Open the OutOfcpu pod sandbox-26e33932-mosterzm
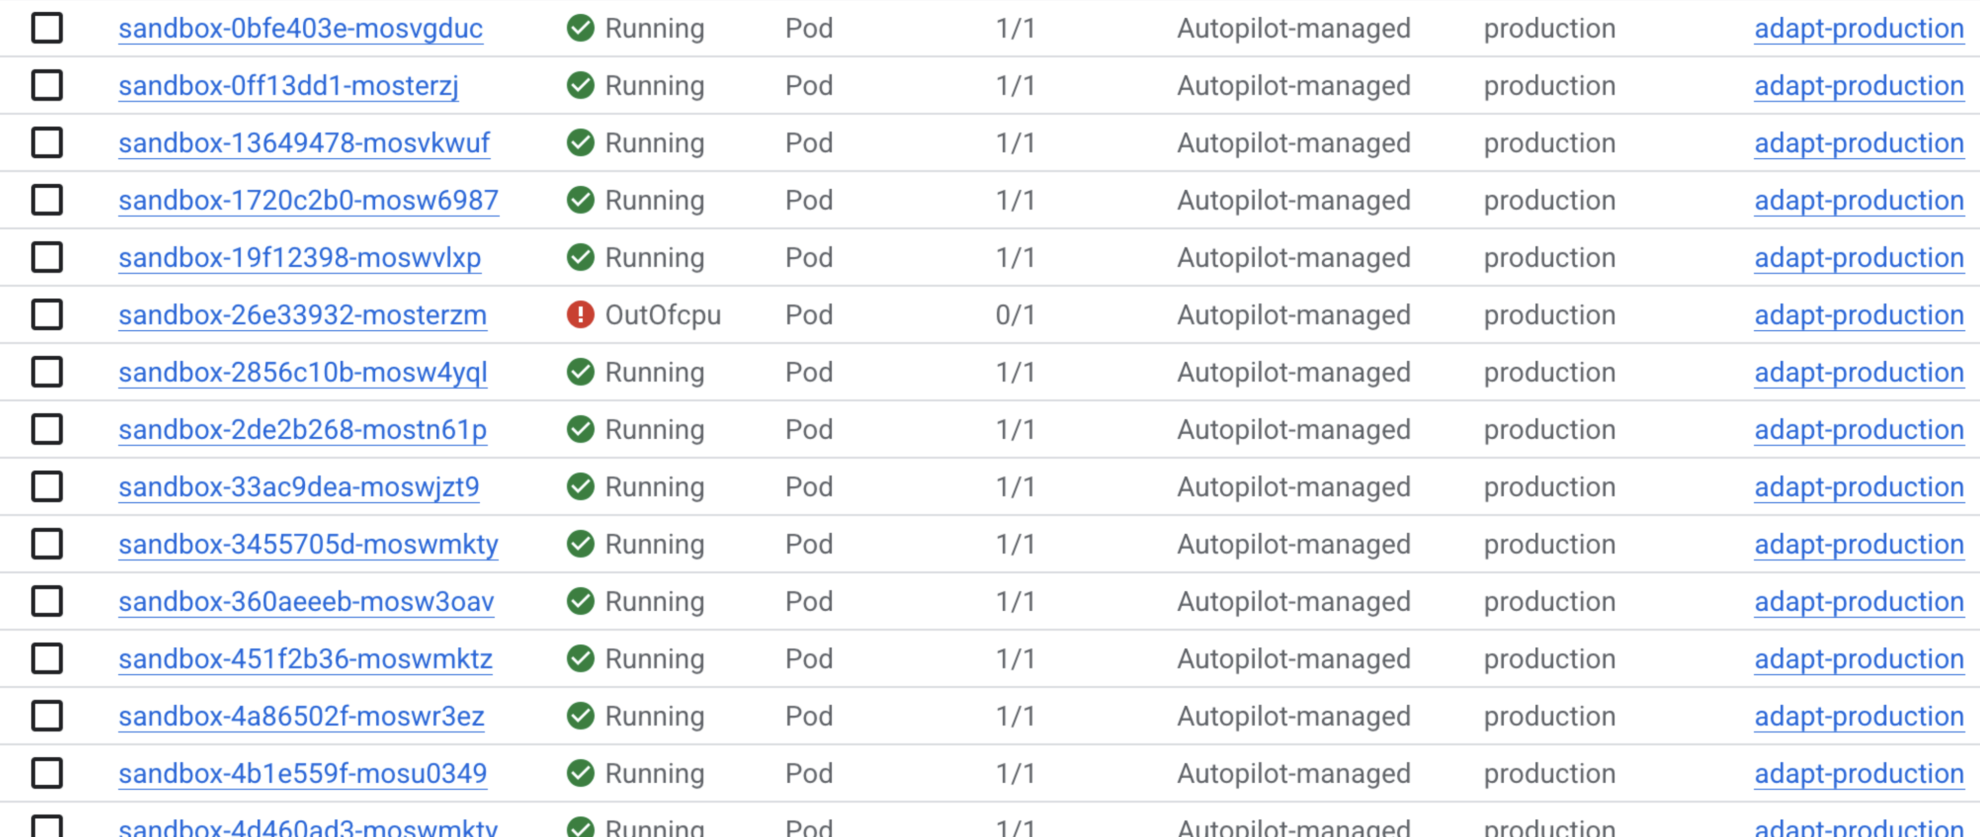This screenshot has width=1980, height=837. (x=303, y=315)
